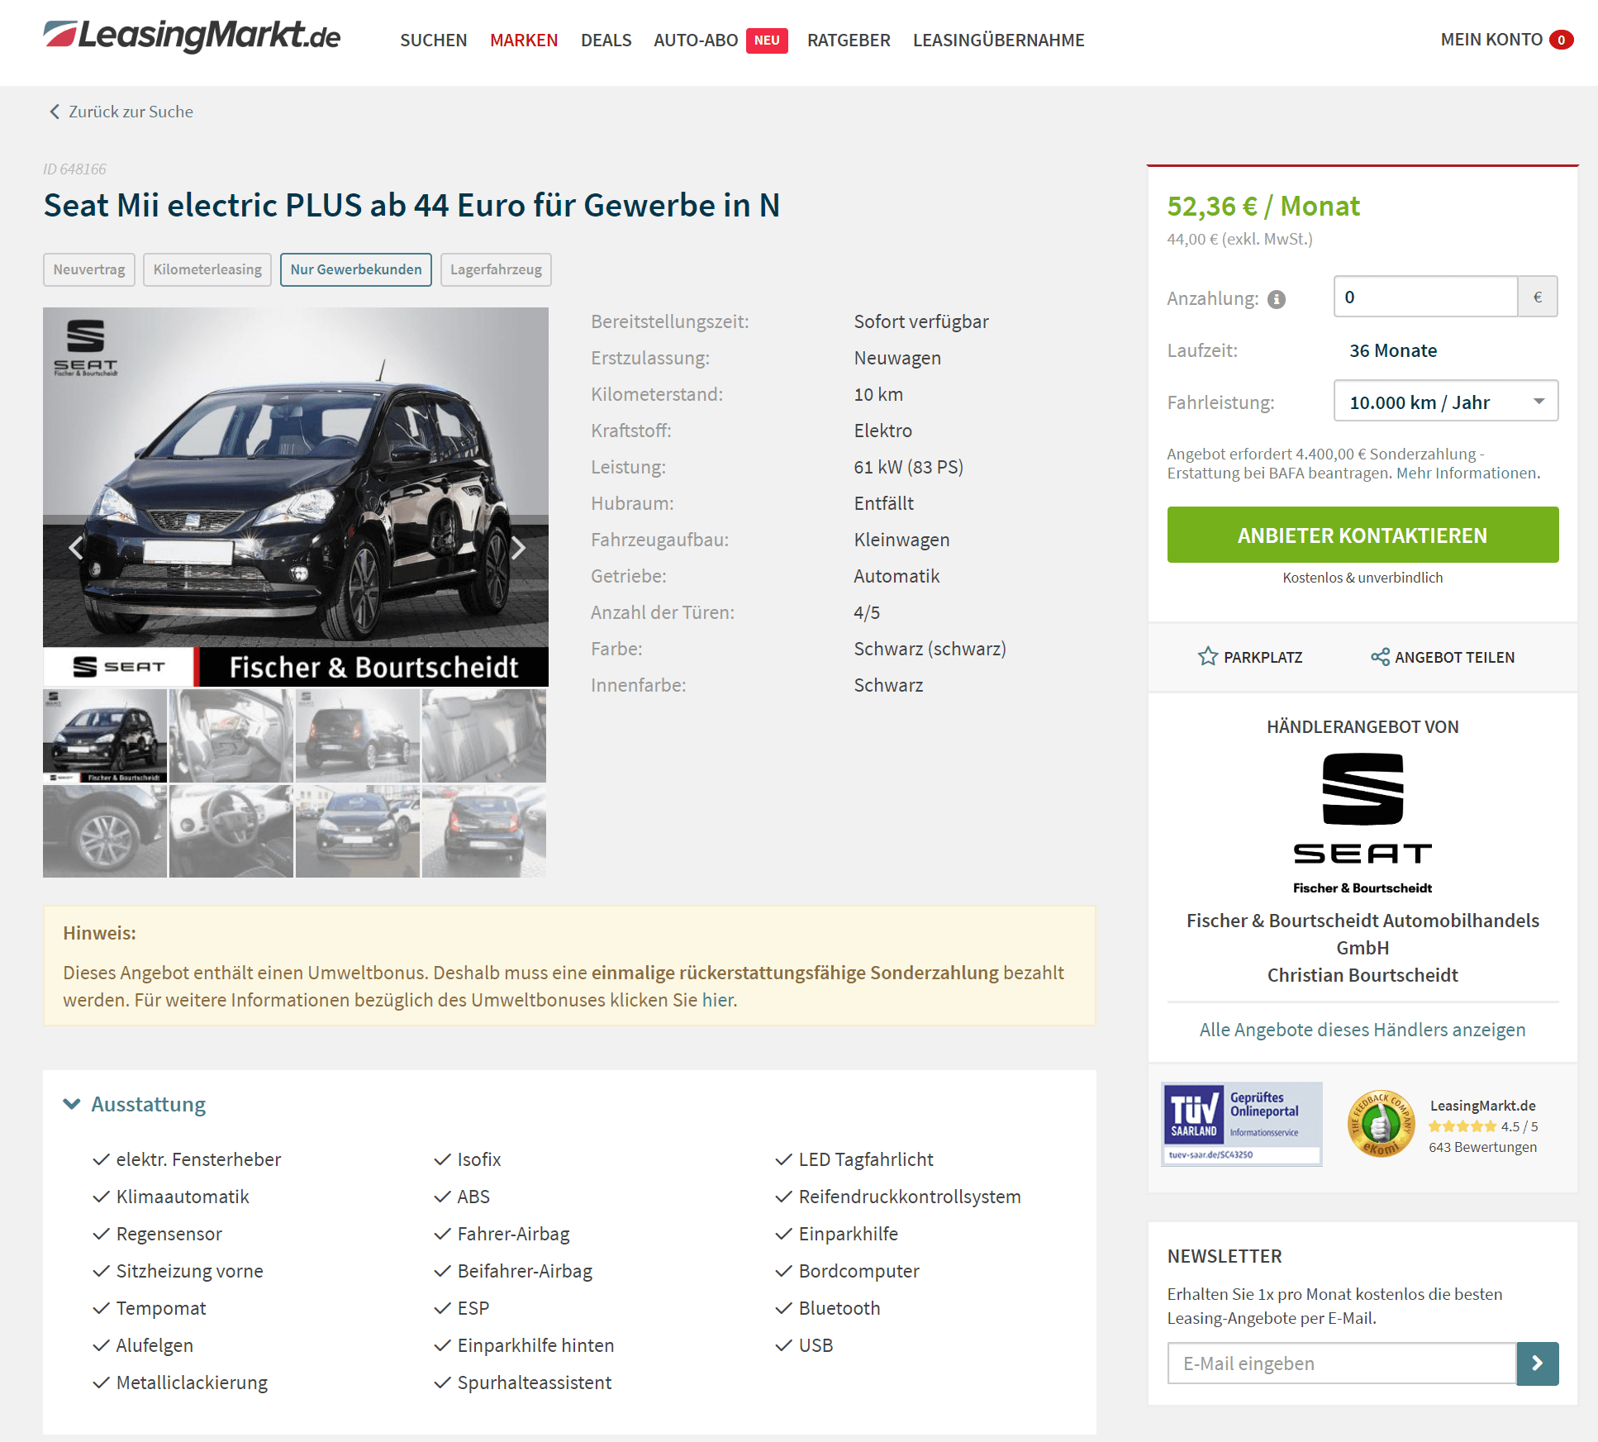Image resolution: width=1598 pixels, height=1442 pixels.
Task: Open the Mein Konto notification badge
Action: tap(1562, 40)
